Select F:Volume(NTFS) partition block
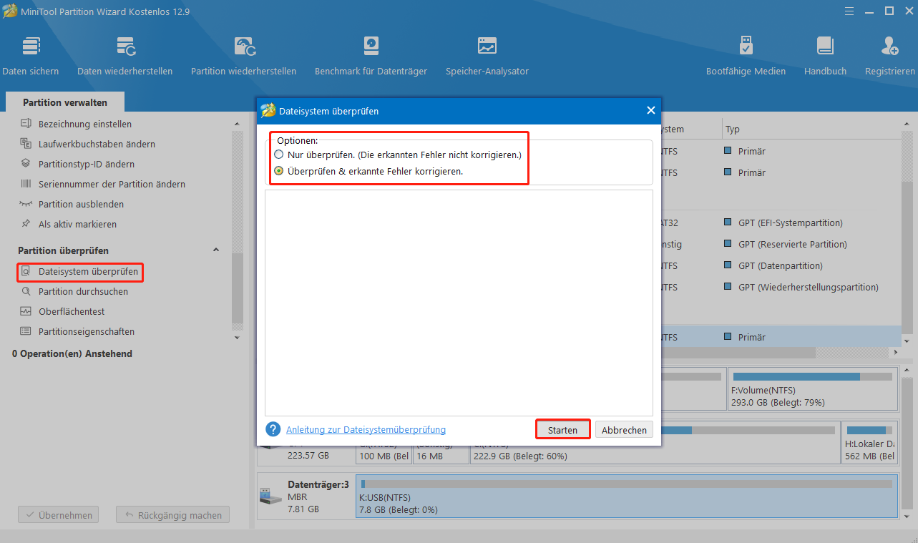 pyautogui.click(x=812, y=389)
